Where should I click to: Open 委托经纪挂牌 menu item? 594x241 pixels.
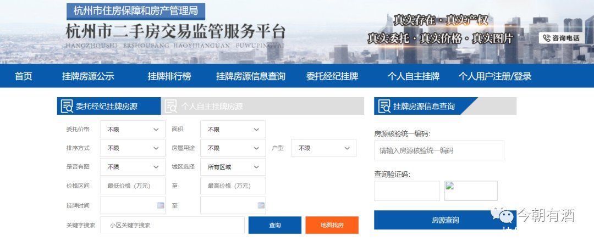[332, 76]
